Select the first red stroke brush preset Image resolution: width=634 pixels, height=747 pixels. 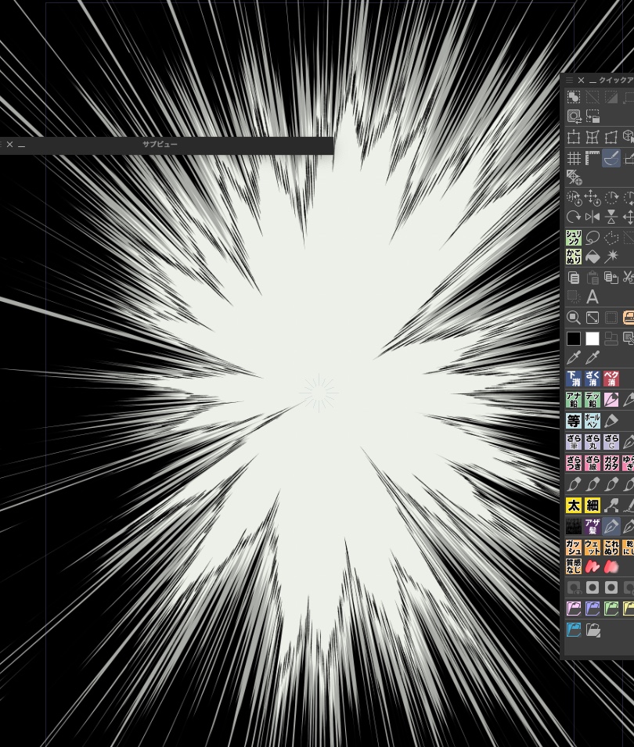[x=593, y=566]
